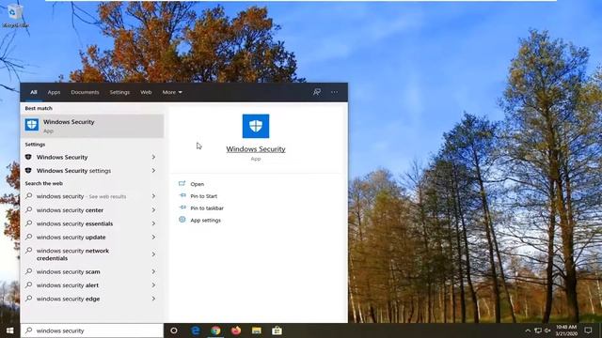The width and height of the screenshot is (602, 338).
Task: Open the More dropdown in search
Action: click(x=172, y=92)
